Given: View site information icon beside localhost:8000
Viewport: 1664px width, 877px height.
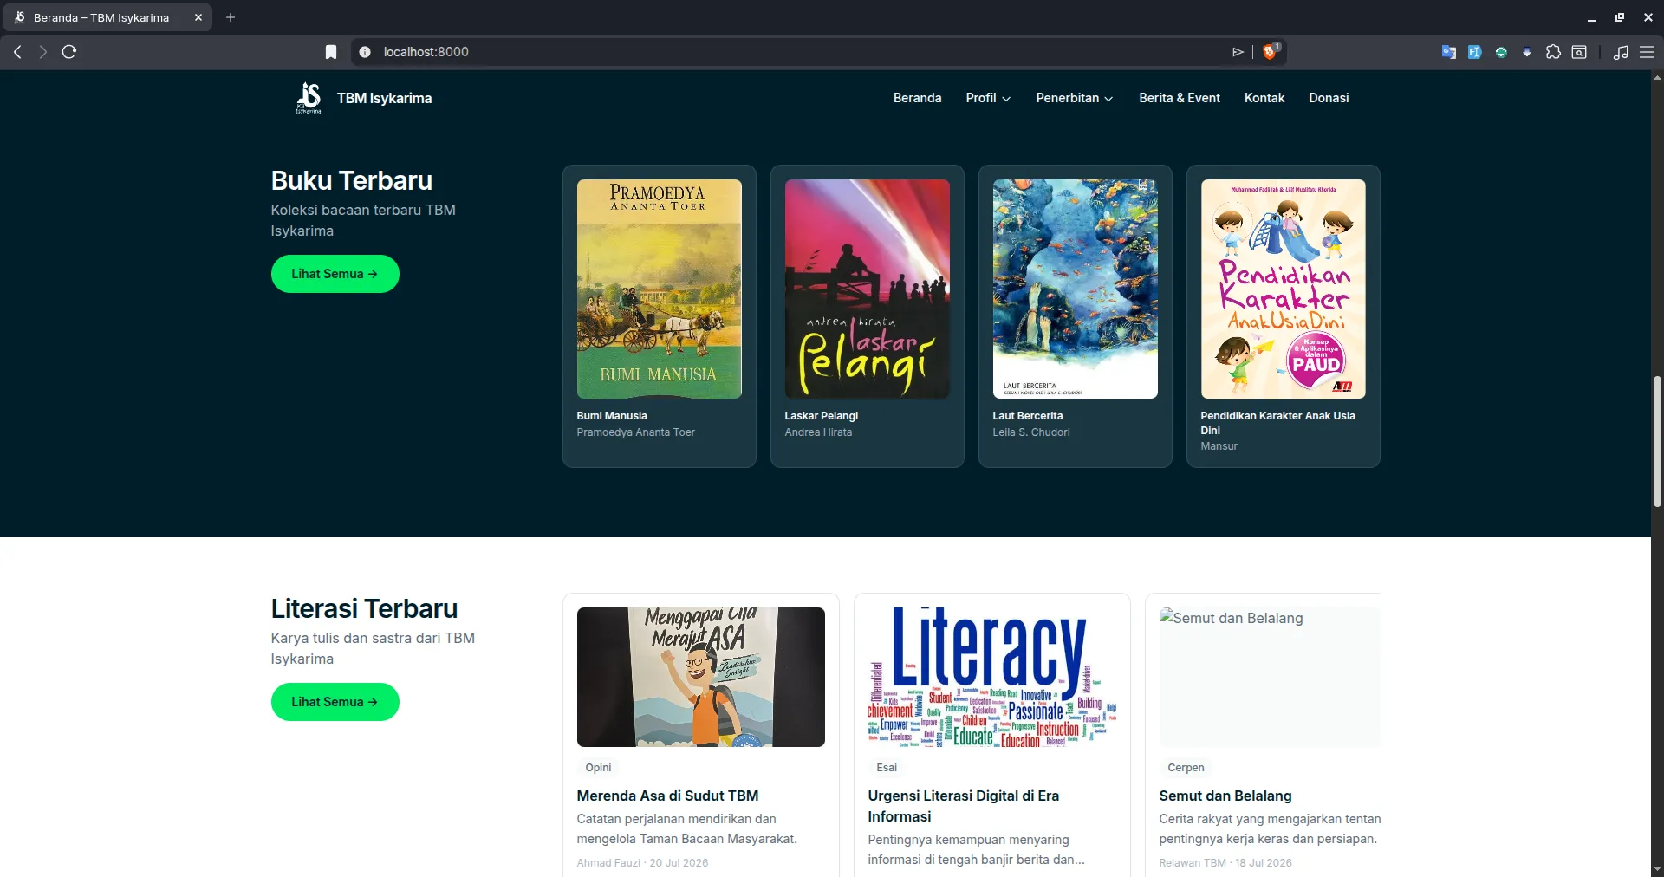Looking at the screenshot, I should 365,52.
